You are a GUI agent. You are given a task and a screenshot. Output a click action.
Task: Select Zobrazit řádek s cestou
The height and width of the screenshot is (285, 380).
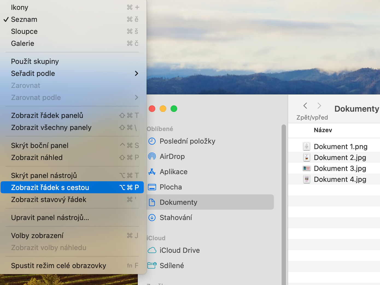[x=72, y=188]
